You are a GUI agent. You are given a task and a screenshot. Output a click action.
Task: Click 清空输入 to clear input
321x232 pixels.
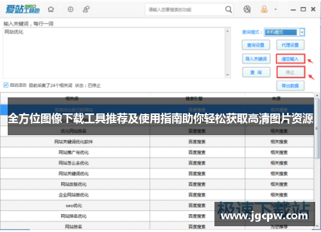pos(290,59)
